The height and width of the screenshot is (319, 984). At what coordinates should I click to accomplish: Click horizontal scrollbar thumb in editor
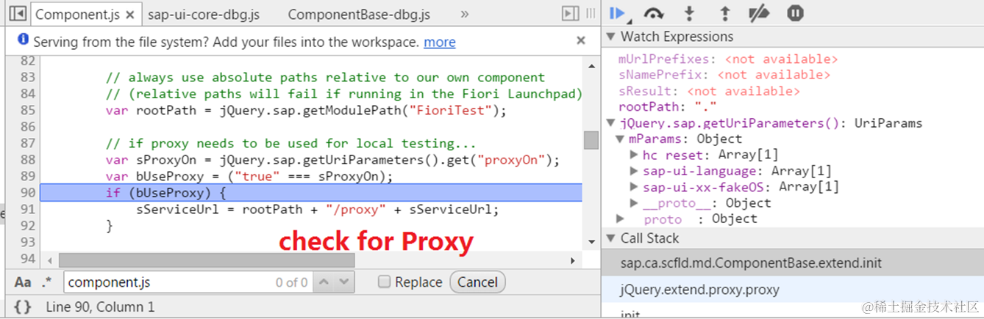click(207, 260)
